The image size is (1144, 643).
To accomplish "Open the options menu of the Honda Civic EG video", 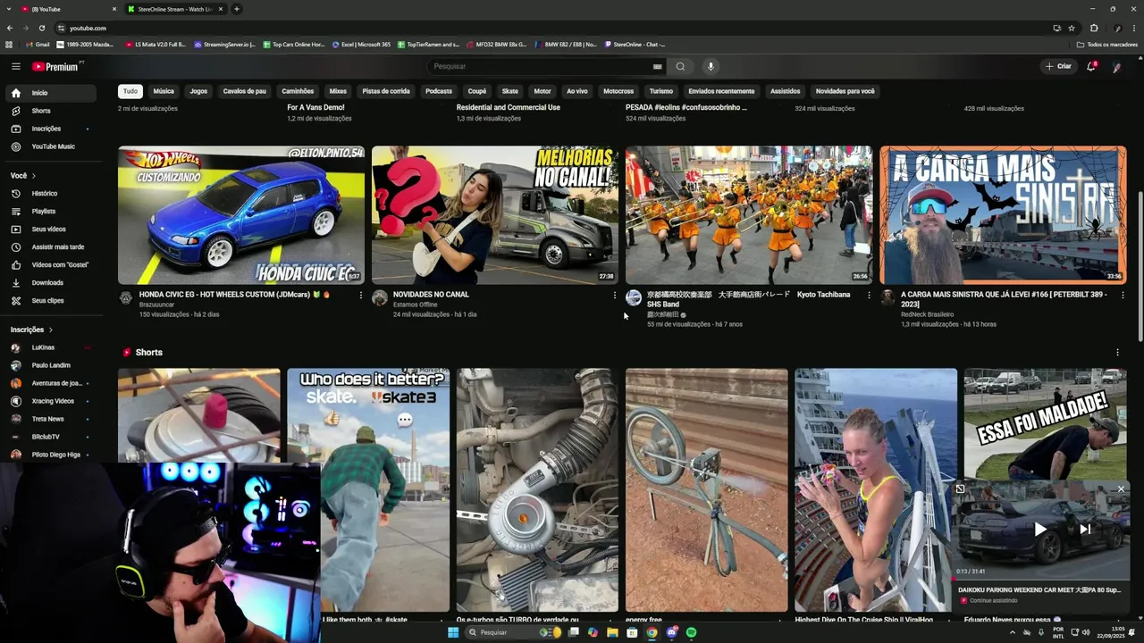I will [360, 295].
